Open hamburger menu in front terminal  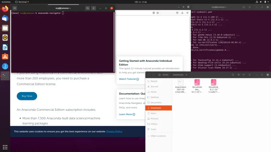[93, 8]
